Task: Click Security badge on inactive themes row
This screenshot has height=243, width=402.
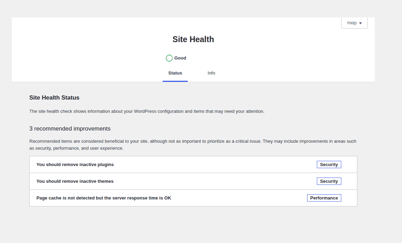Action: [x=329, y=181]
